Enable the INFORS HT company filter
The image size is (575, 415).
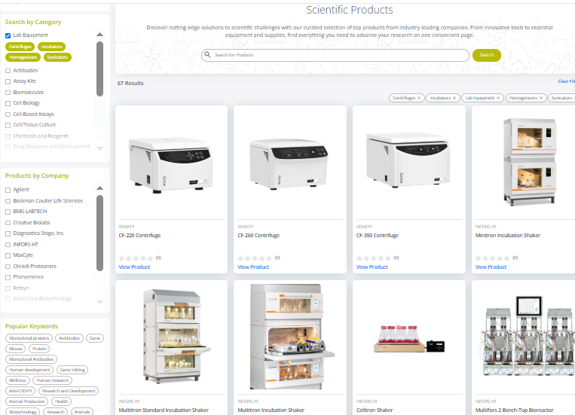[8, 245]
